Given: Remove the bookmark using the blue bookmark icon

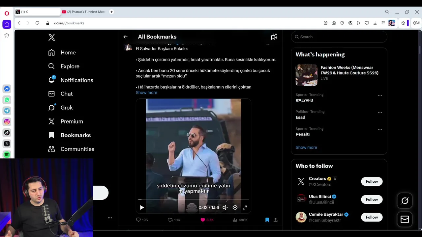Looking at the screenshot, I should point(267,220).
